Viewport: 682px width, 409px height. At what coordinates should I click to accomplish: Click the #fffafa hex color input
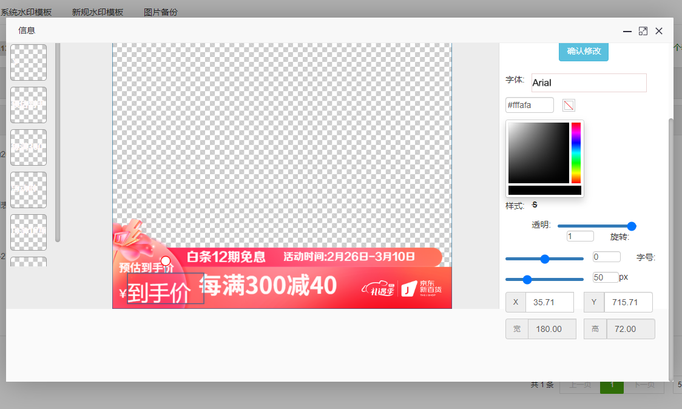point(529,105)
